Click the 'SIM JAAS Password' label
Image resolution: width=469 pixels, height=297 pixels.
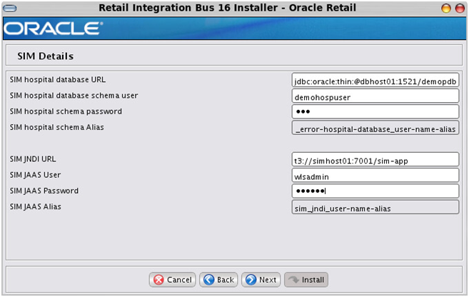coord(44,191)
